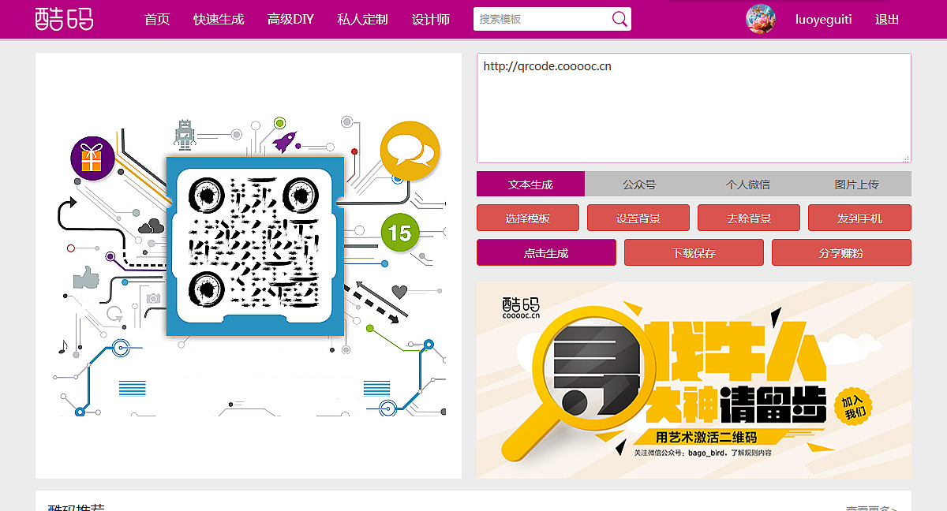
Task: Select the 文本生成 tab
Action: point(530,184)
